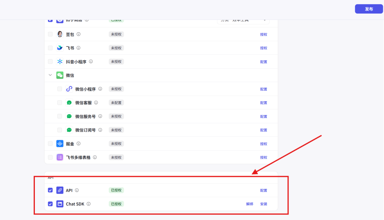Image resolution: width=384 pixels, height=220 pixels.
Task: Click the Chat SDK window icon
Action: click(x=60, y=204)
